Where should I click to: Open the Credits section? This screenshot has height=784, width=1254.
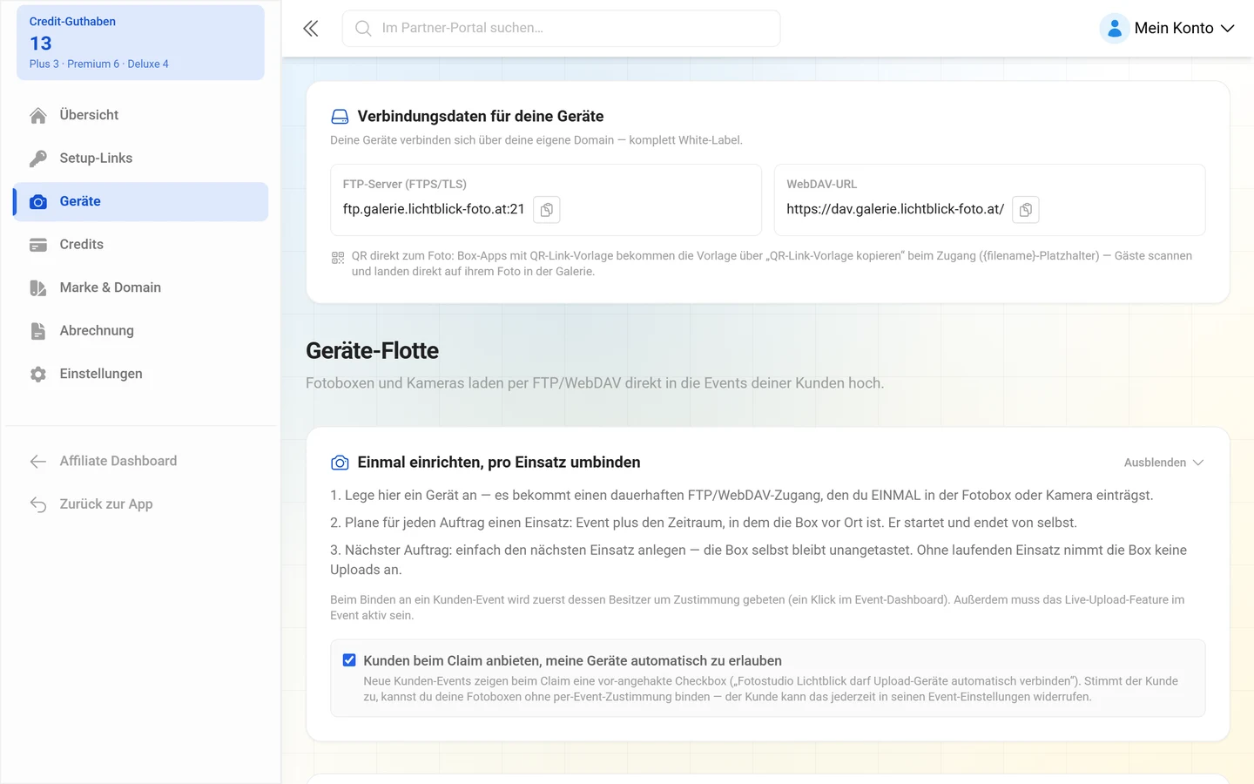[140, 245]
